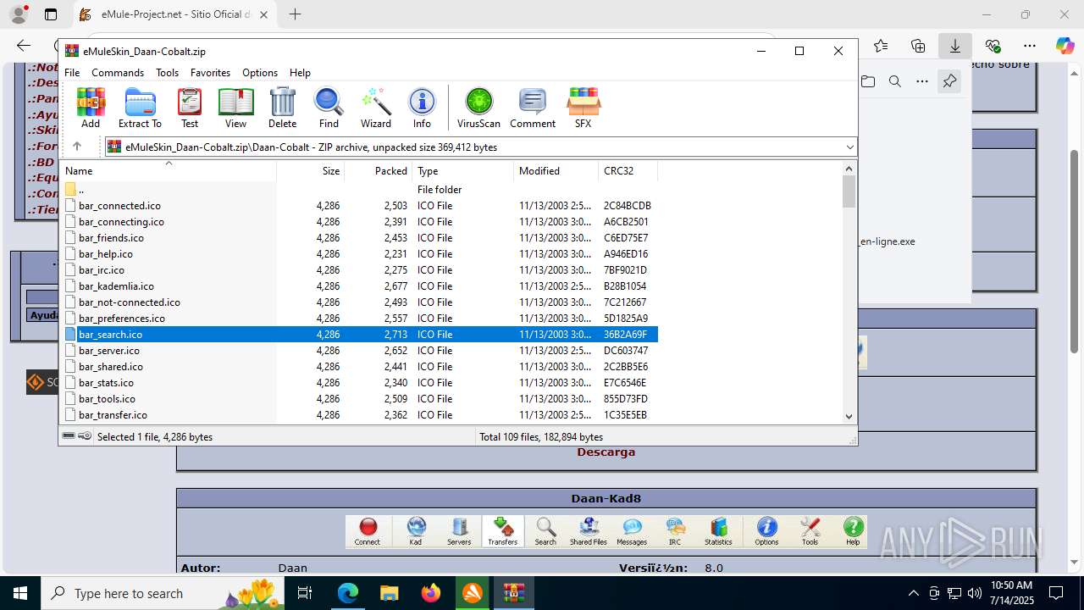Select bar_server.ico file

point(359,350)
